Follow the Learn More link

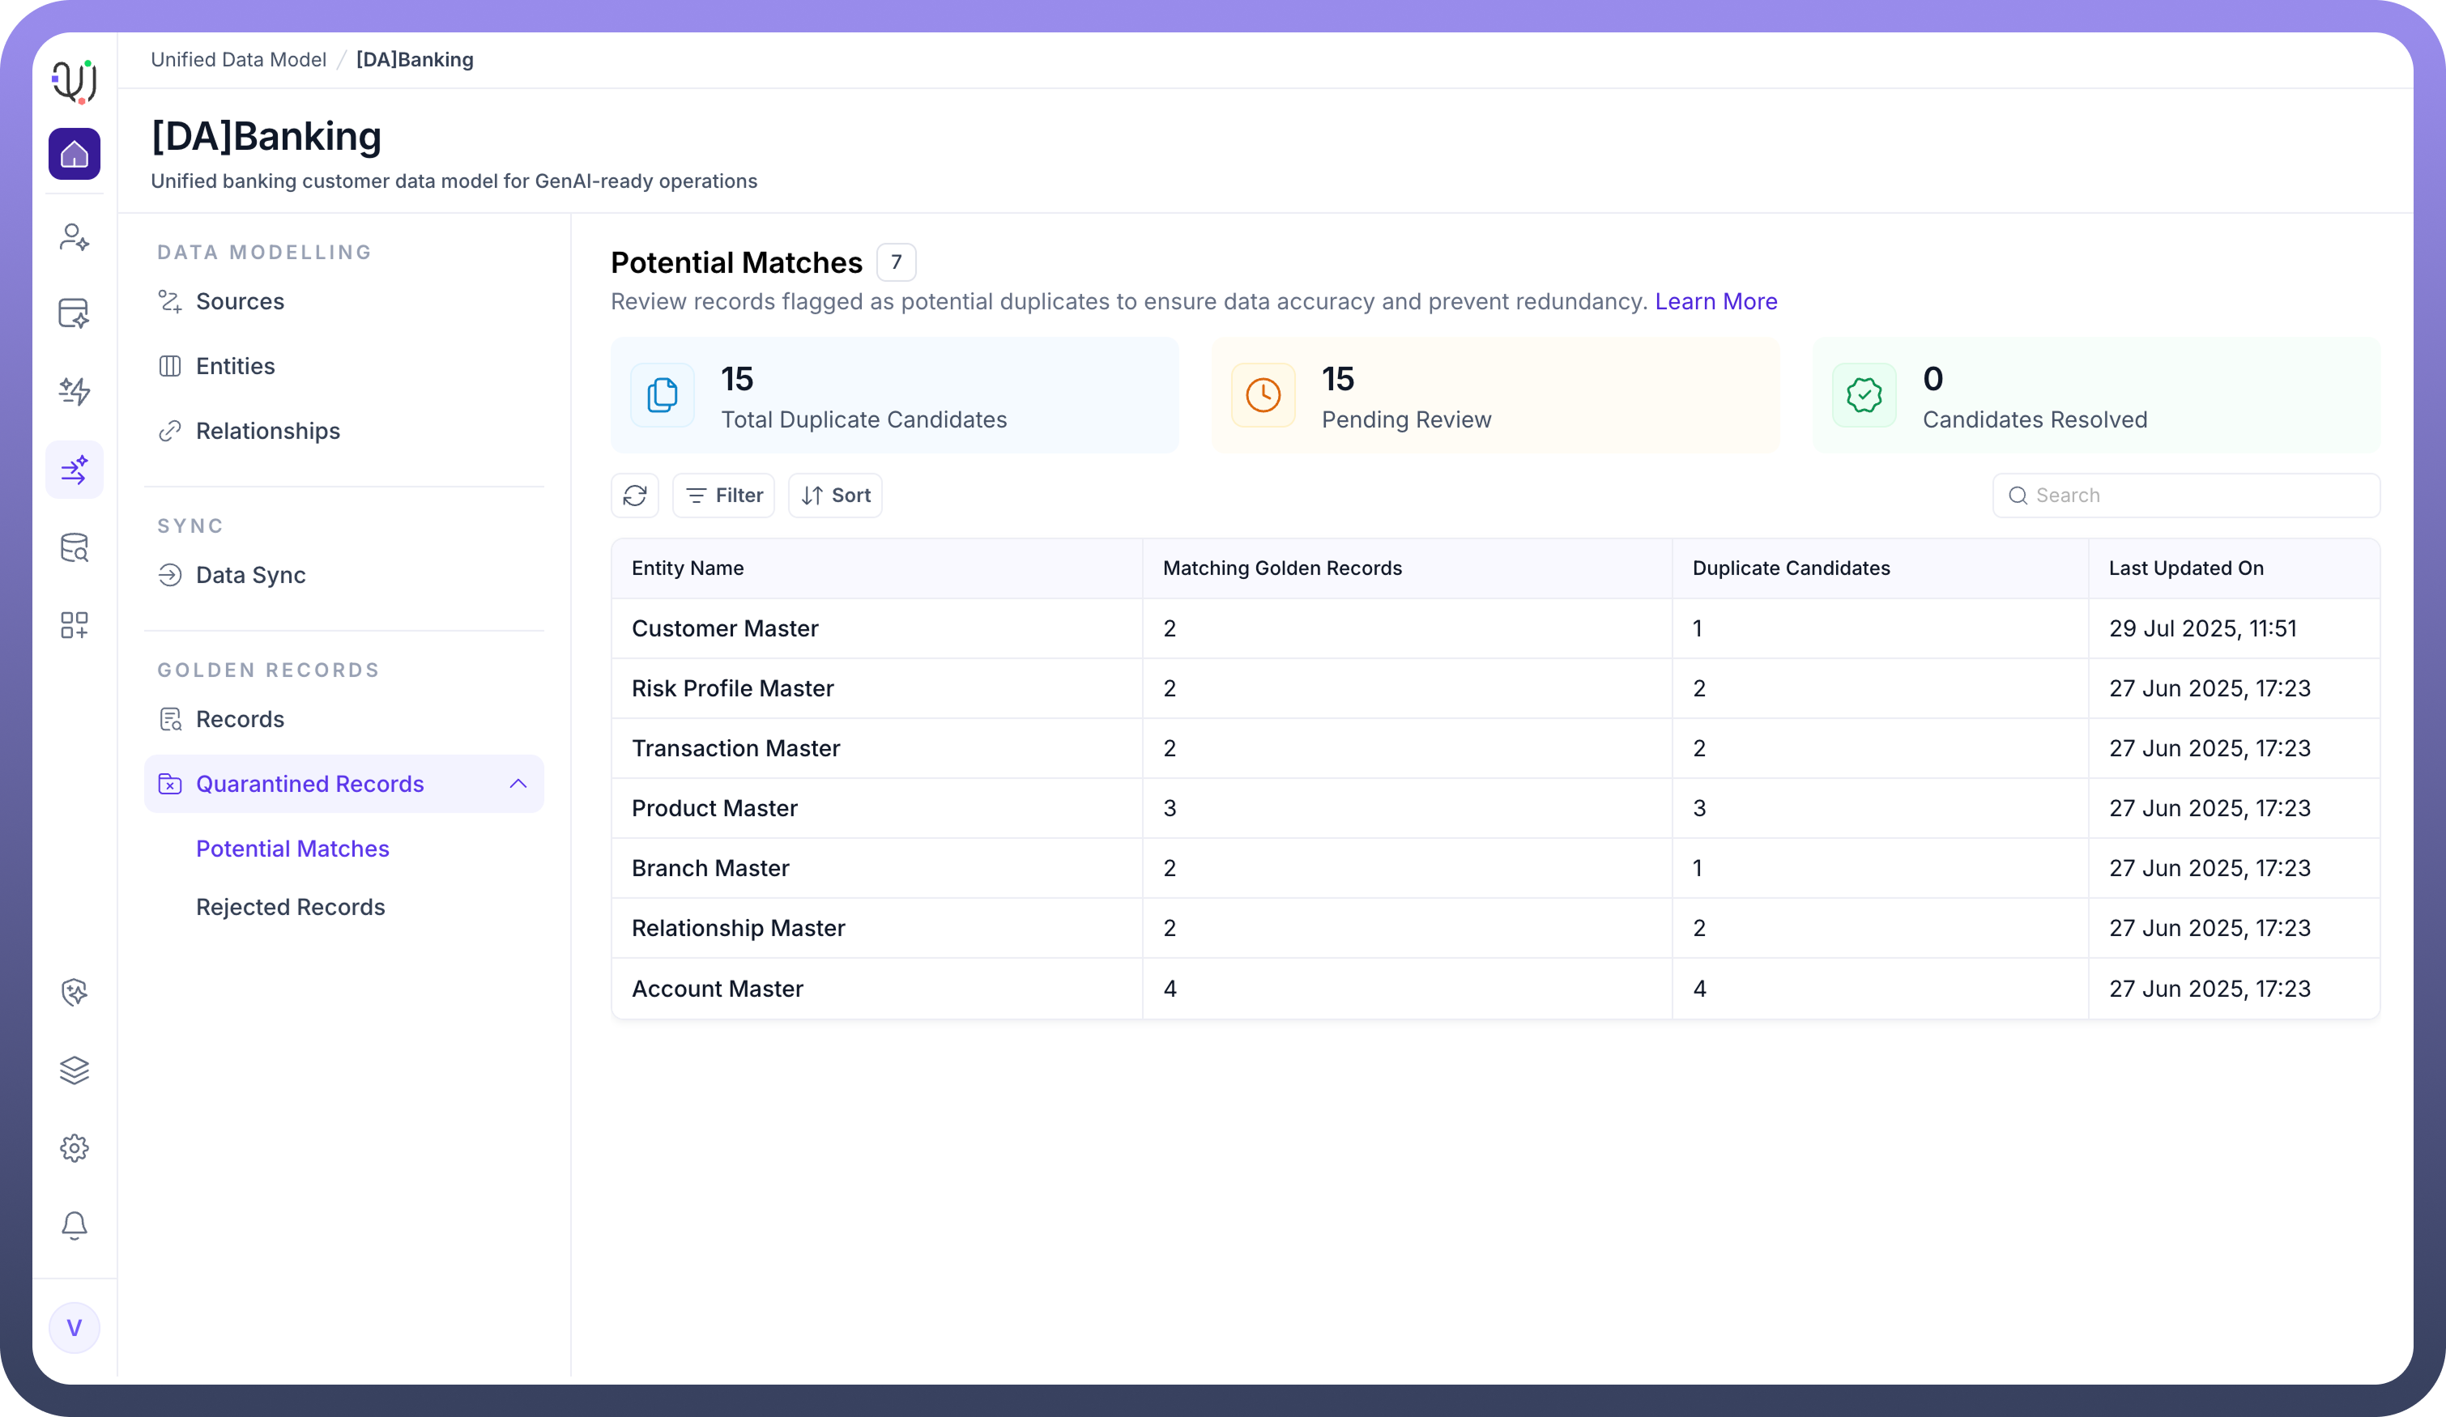point(1715,302)
